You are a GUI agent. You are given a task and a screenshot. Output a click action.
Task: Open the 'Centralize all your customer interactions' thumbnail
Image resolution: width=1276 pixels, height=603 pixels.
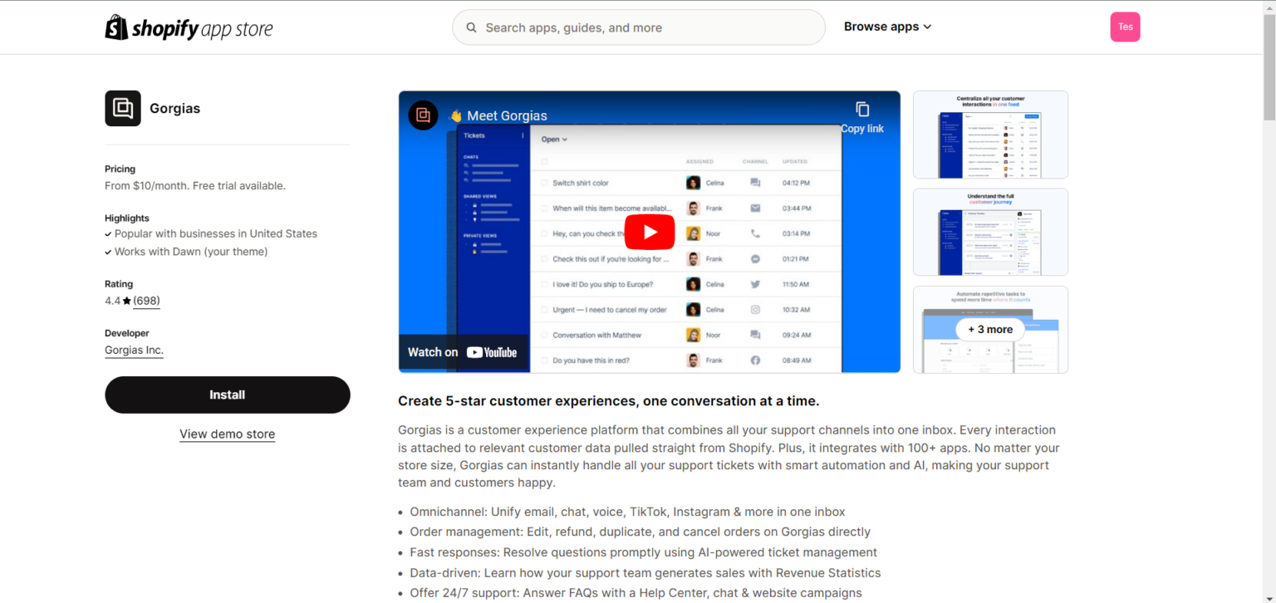[989, 135]
